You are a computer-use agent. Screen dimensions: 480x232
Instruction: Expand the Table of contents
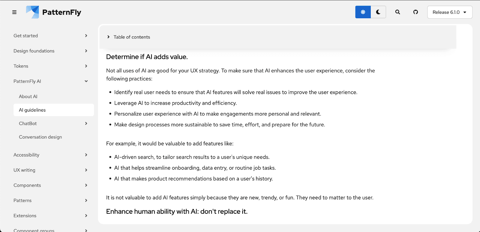click(x=129, y=37)
